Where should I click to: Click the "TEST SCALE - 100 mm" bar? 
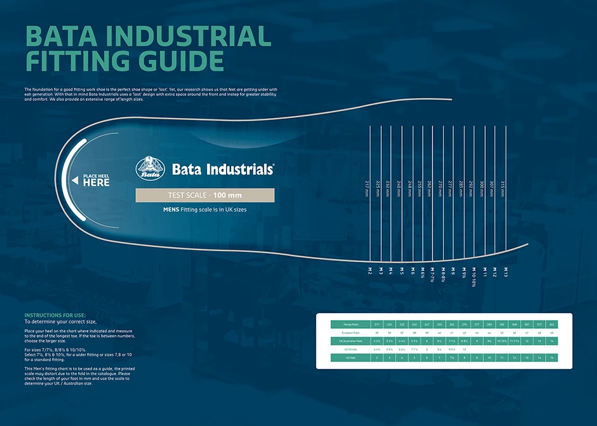point(205,196)
